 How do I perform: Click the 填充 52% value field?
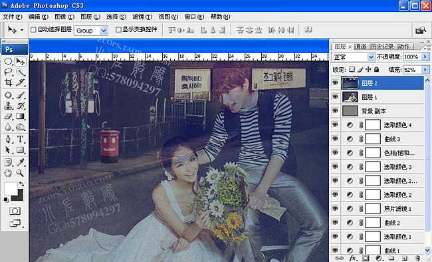[412, 70]
